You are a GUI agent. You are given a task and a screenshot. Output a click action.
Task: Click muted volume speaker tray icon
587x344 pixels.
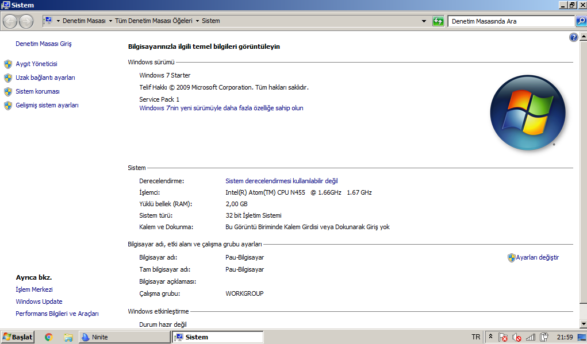pyautogui.click(x=517, y=337)
